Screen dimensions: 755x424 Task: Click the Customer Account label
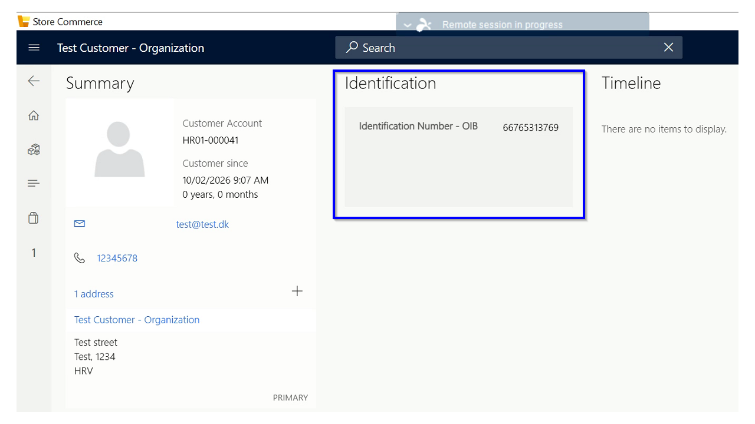pos(222,123)
